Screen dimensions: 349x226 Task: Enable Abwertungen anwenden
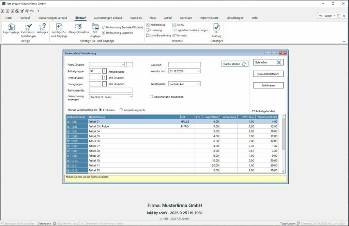(151, 96)
